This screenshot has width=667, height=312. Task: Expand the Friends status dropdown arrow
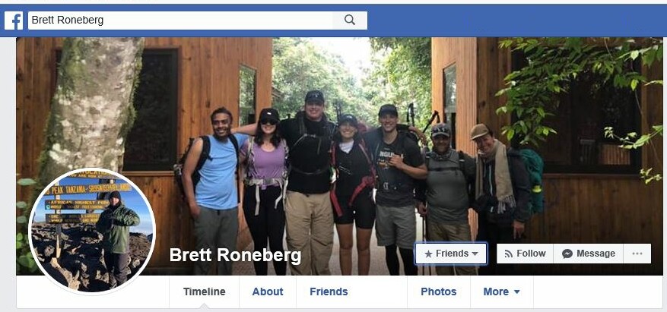pyautogui.click(x=475, y=254)
